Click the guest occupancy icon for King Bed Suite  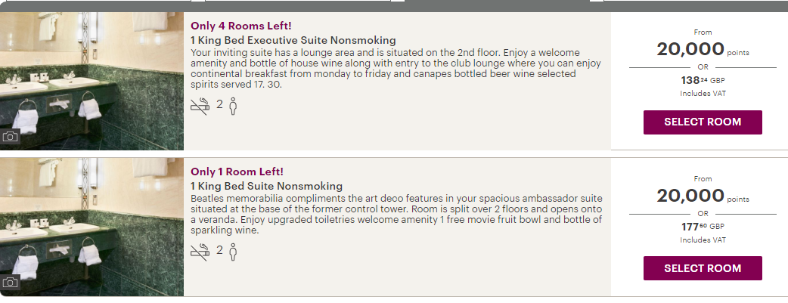[x=233, y=251]
